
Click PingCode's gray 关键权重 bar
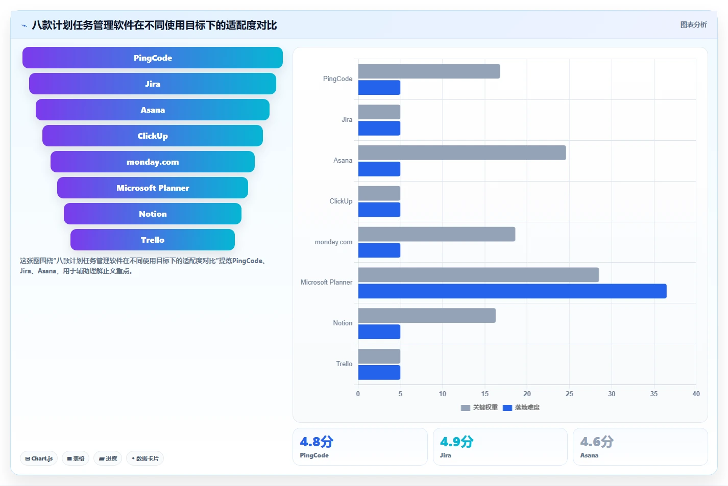pyautogui.click(x=429, y=71)
